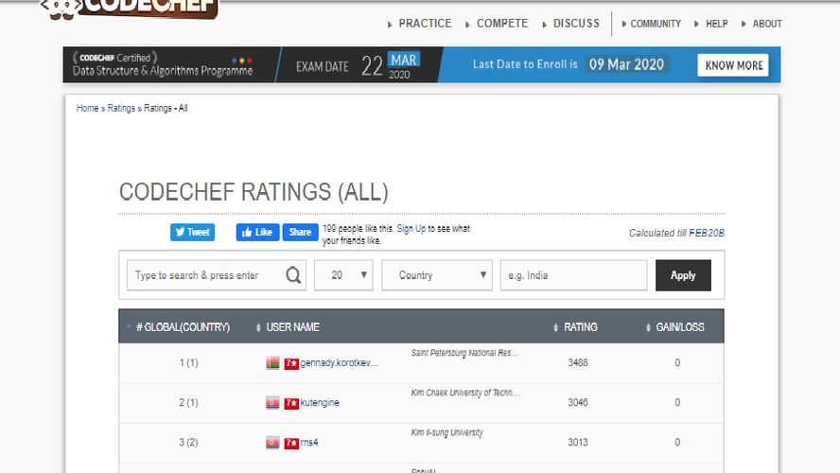Viewport: 840px width, 473px height.
Task: Open the Compete menu
Action: pyautogui.click(x=501, y=24)
